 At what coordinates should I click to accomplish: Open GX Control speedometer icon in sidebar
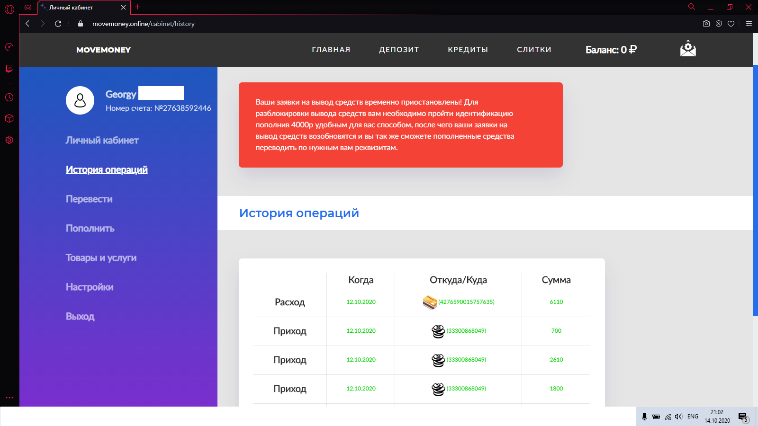coord(9,47)
